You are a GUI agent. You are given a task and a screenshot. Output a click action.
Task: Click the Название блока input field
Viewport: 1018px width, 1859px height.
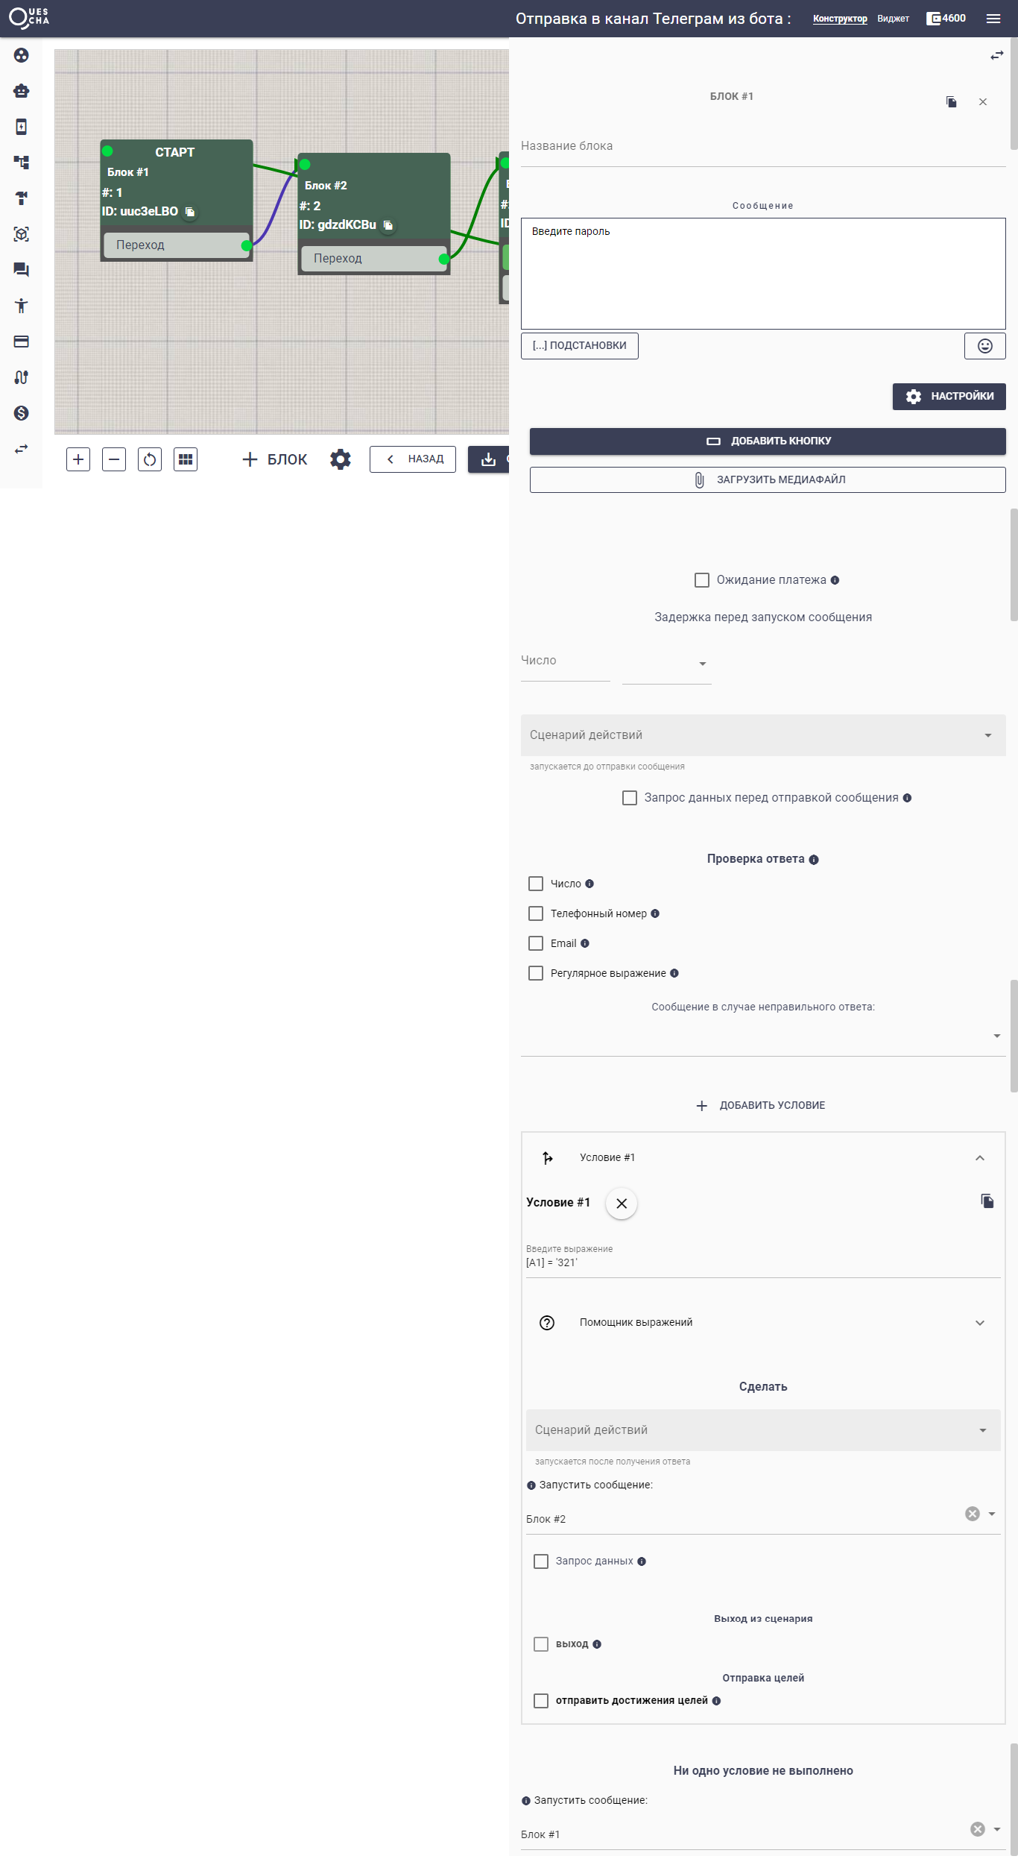click(x=762, y=147)
